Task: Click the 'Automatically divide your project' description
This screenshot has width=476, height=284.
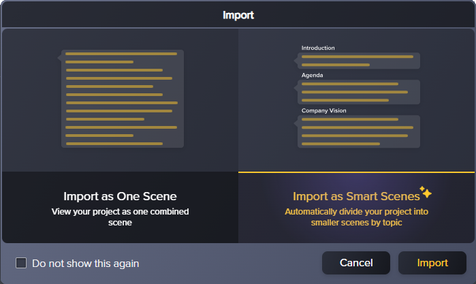Action: click(357, 217)
